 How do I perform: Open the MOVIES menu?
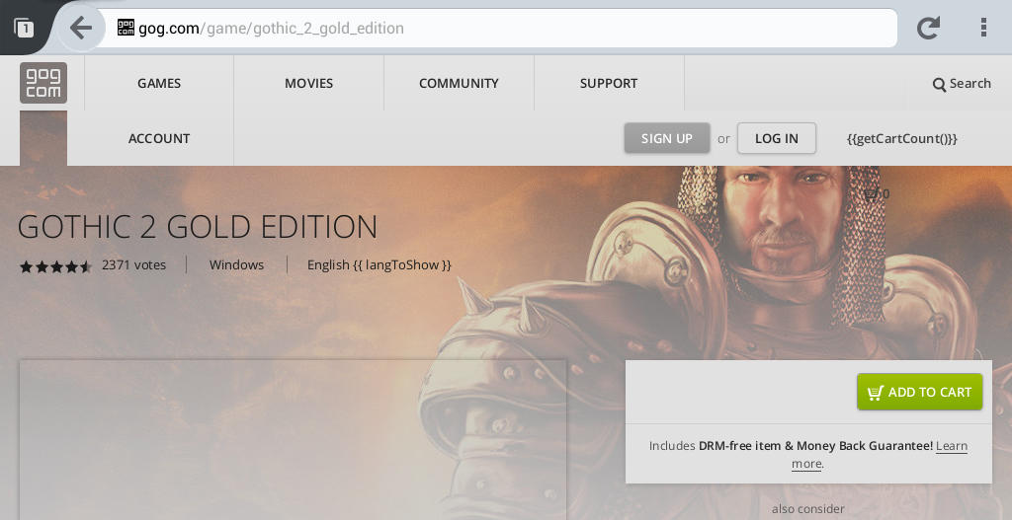[308, 83]
